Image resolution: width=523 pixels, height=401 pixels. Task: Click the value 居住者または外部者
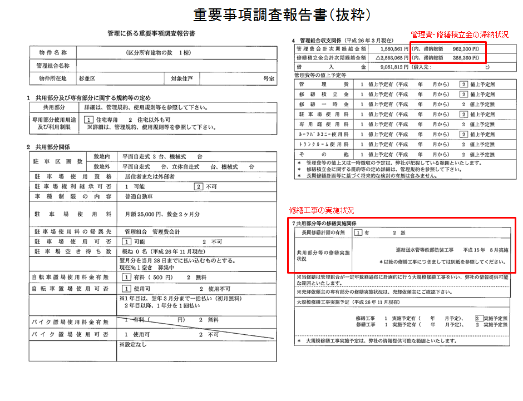[150, 177]
